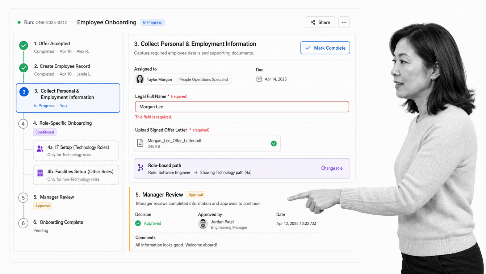Click the Approval tag in the sidebar
This screenshot has width=486, height=274.
(42, 206)
